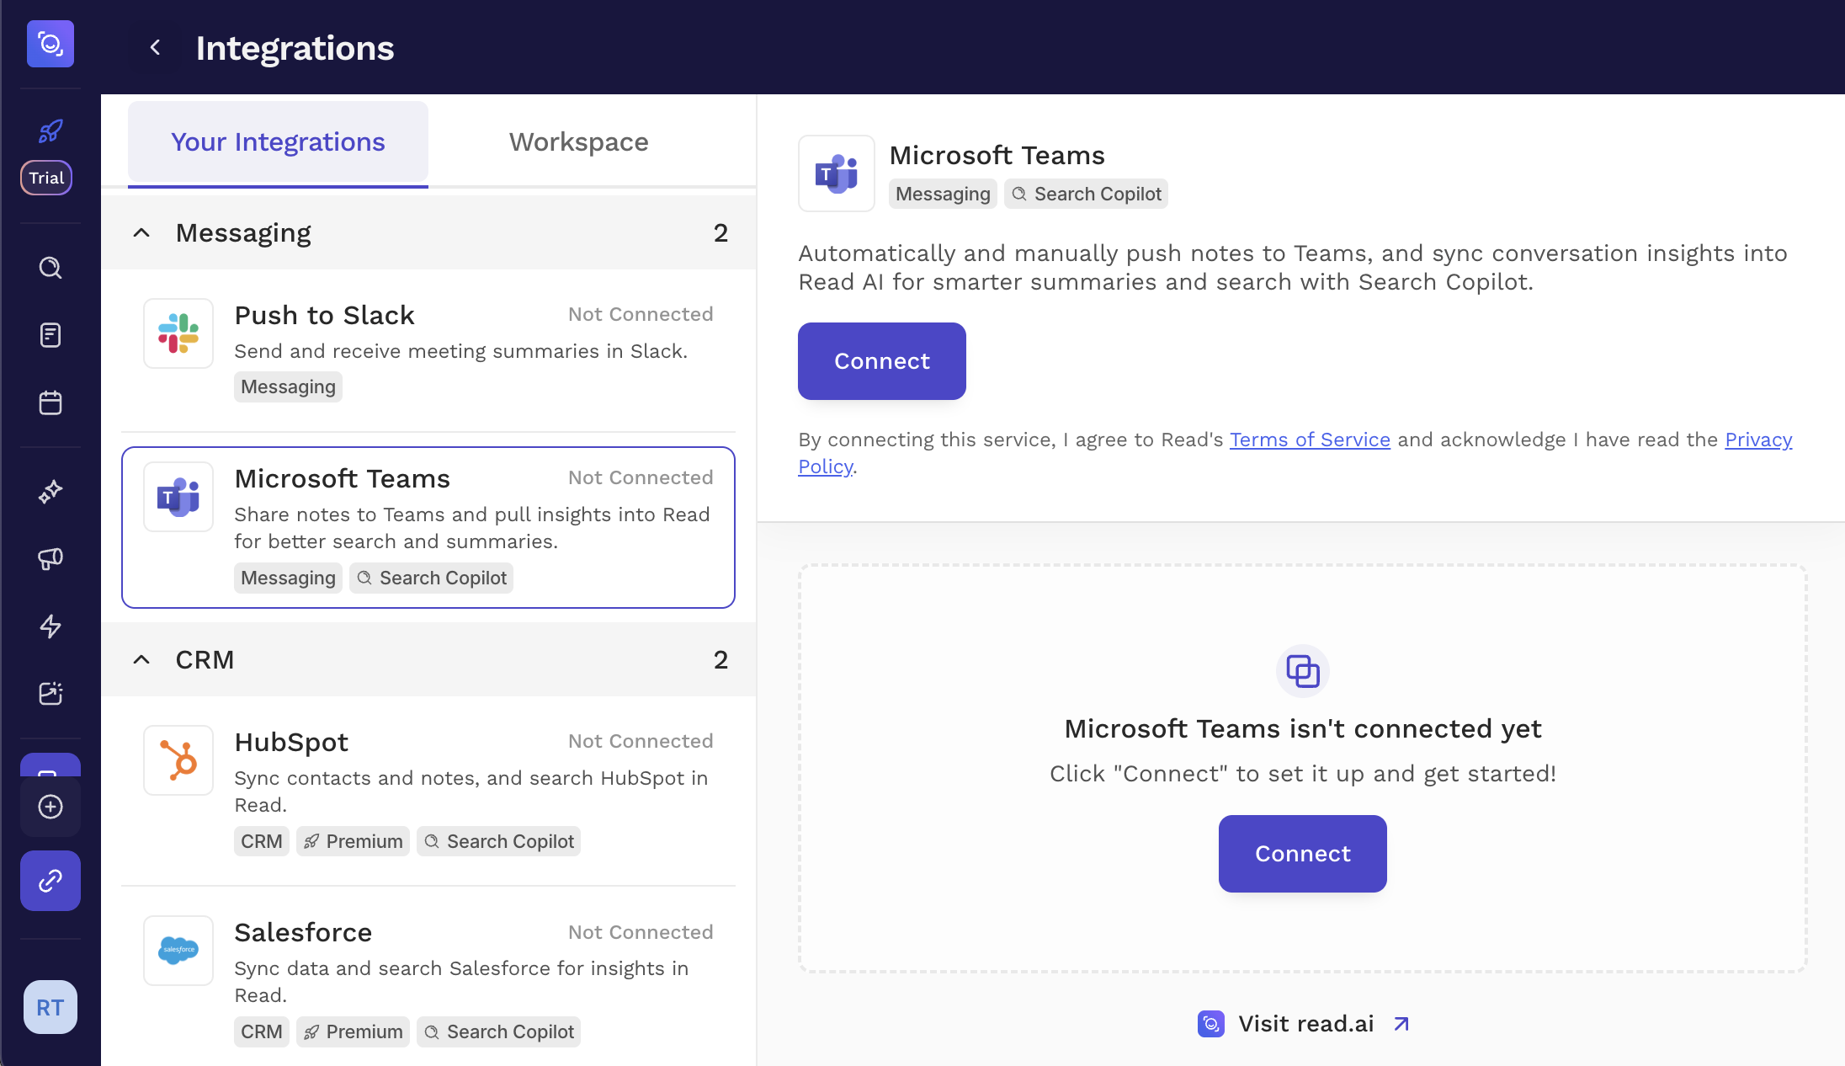Open Search Copilot from sidebar magnifier icon

51,268
